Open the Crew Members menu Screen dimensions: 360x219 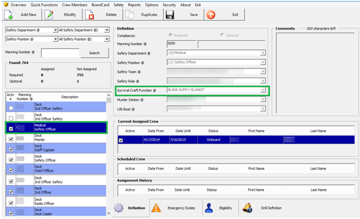coord(75,5)
